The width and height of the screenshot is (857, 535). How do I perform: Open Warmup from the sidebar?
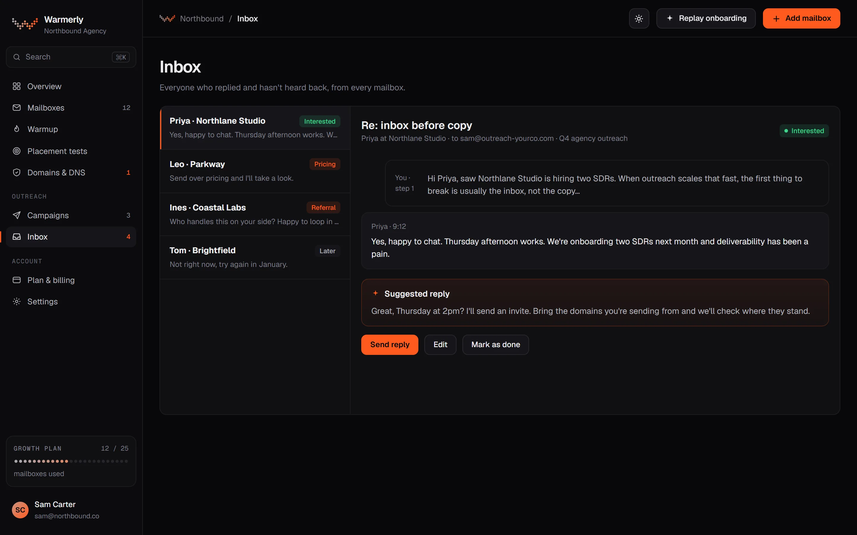(x=71, y=129)
